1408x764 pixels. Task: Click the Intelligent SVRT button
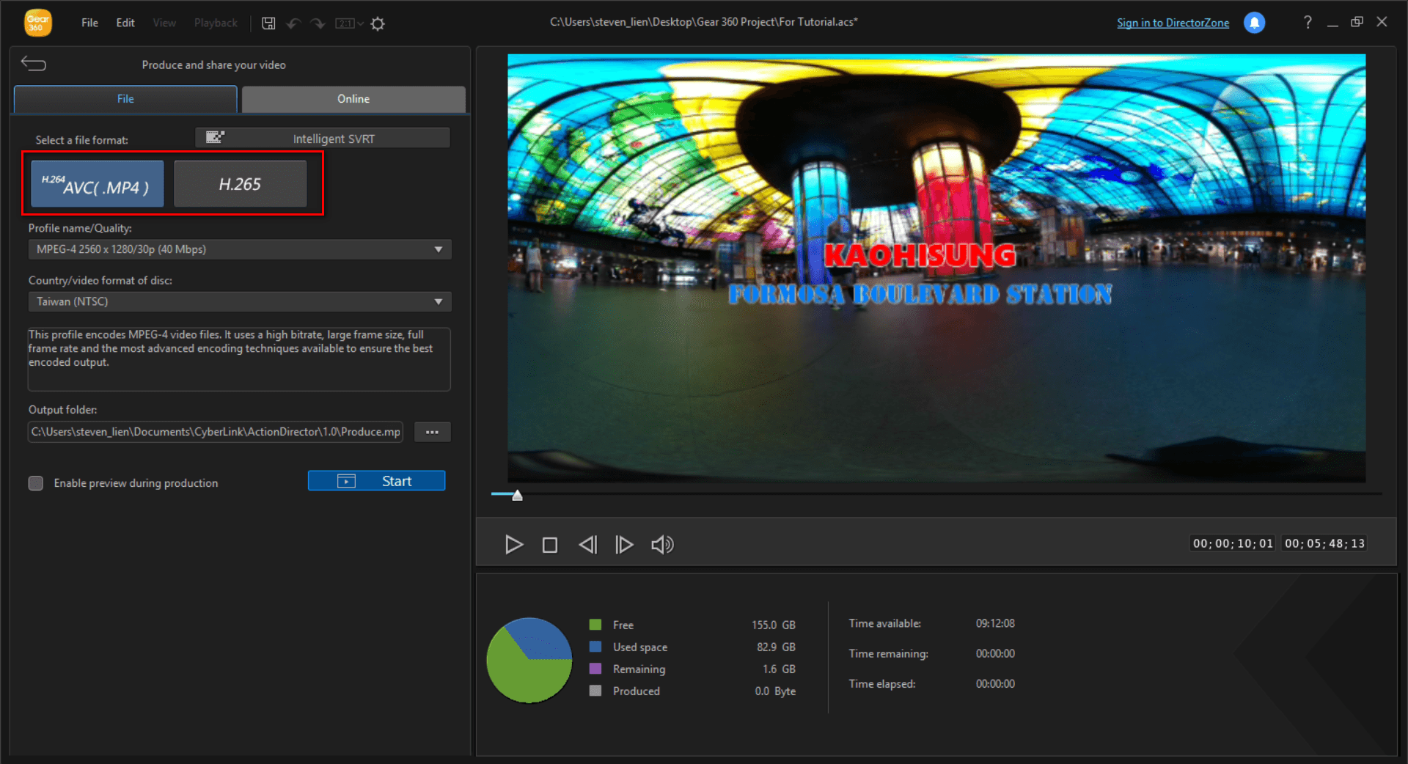(x=323, y=138)
